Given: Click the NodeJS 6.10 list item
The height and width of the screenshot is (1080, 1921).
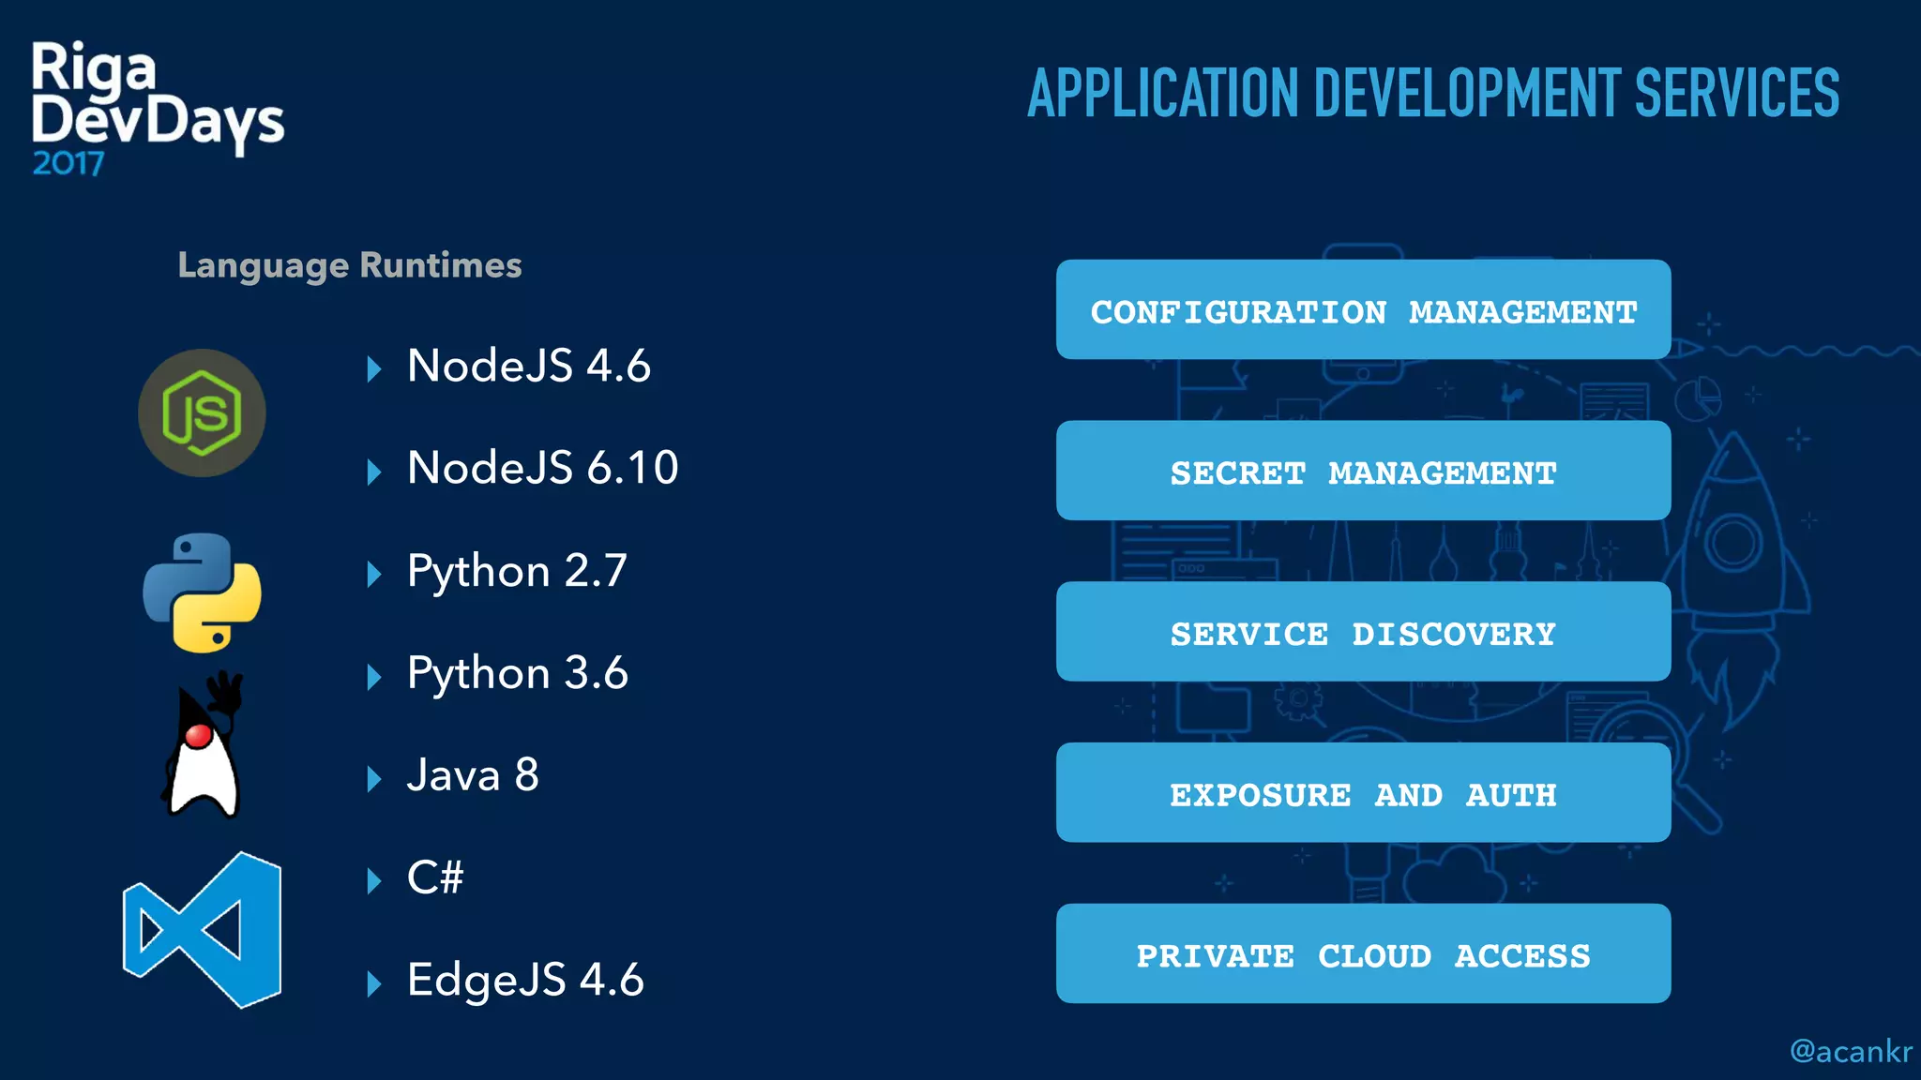Looking at the screenshot, I should 542,468.
